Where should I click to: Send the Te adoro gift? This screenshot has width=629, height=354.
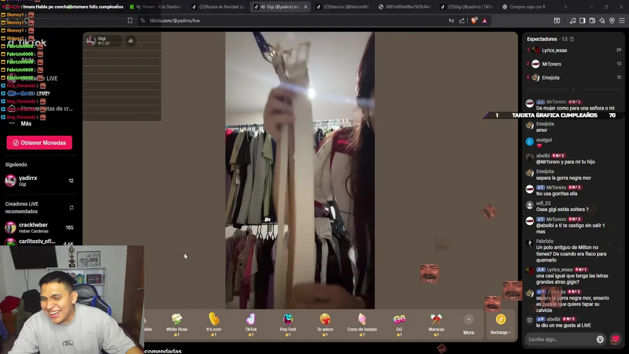325,324
